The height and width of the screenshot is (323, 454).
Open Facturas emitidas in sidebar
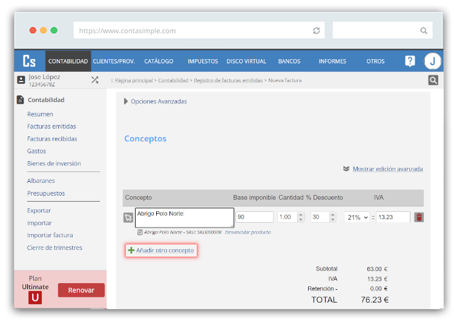point(51,126)
